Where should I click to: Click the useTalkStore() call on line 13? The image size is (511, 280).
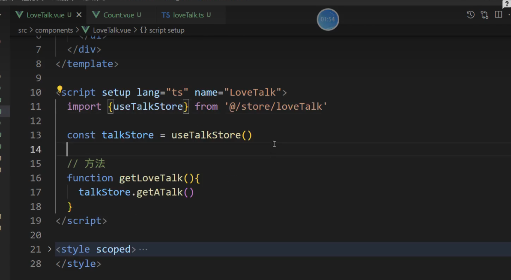click(212, 135)
